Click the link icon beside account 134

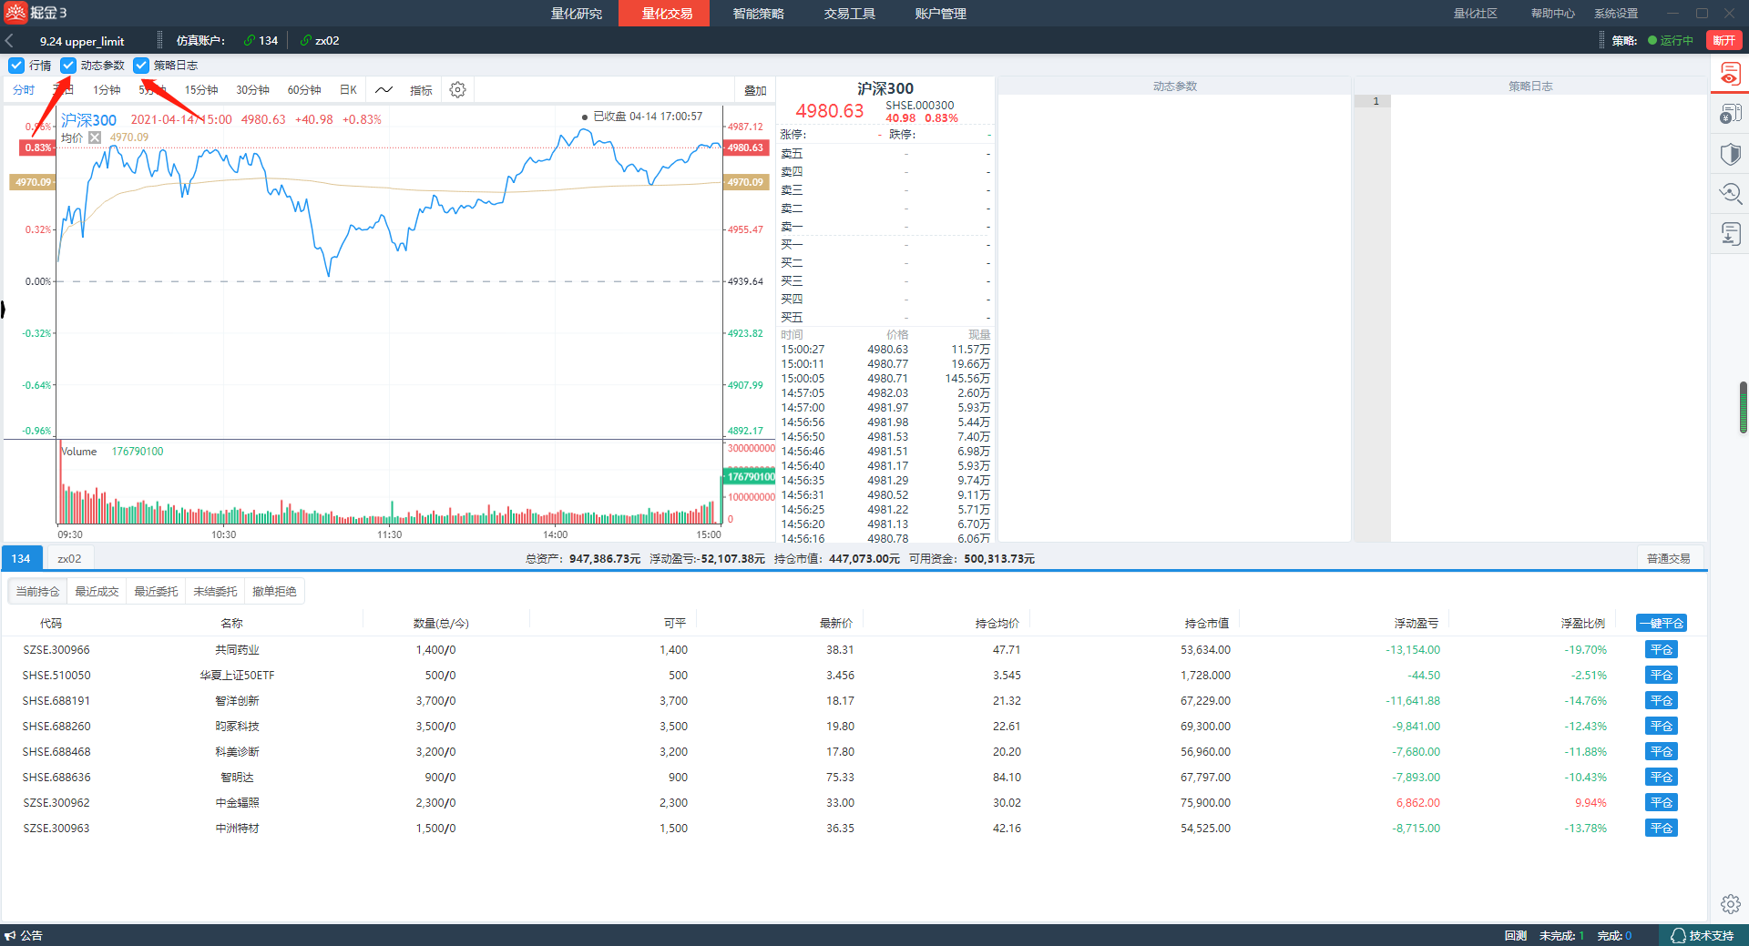coord(249,41)
